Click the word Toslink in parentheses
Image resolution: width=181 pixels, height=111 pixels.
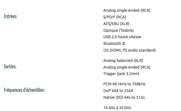click(x=127, y=30)
